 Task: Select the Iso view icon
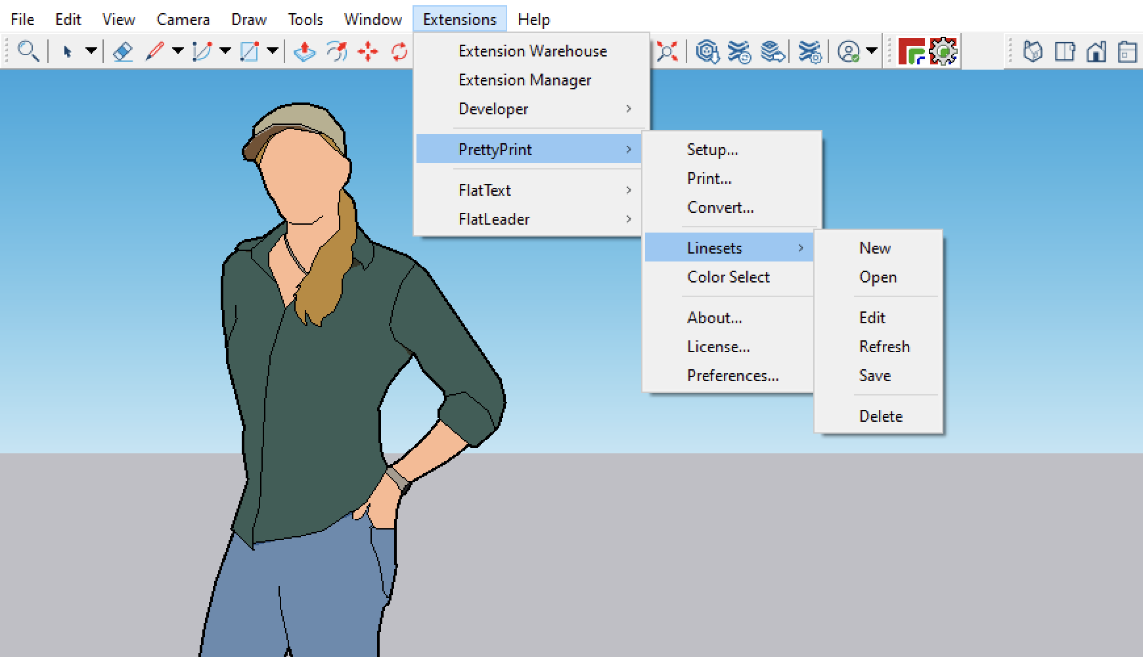1033,51
